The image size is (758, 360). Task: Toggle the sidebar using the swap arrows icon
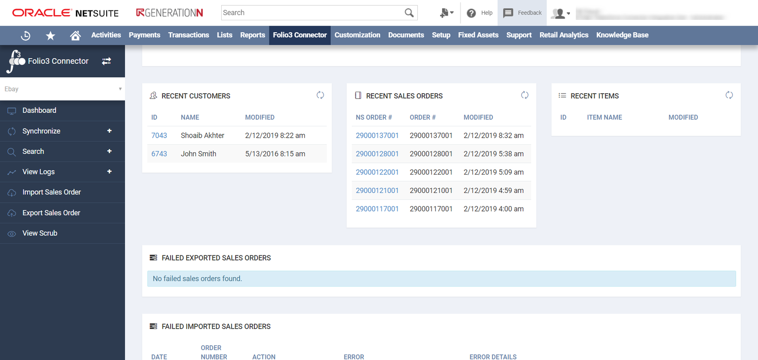107,61
